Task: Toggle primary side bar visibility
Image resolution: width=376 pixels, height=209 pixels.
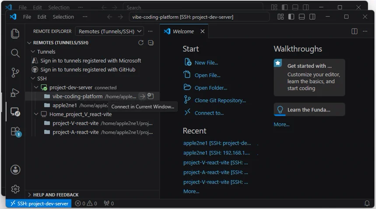Action: (291, 17)
